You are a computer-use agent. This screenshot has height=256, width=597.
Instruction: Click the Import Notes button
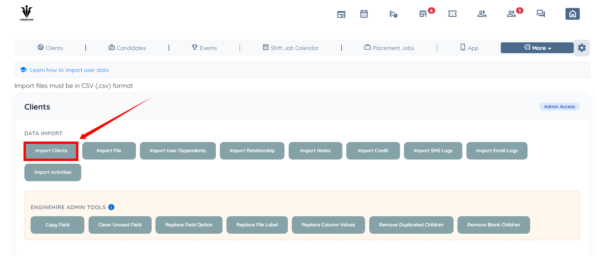315,151
